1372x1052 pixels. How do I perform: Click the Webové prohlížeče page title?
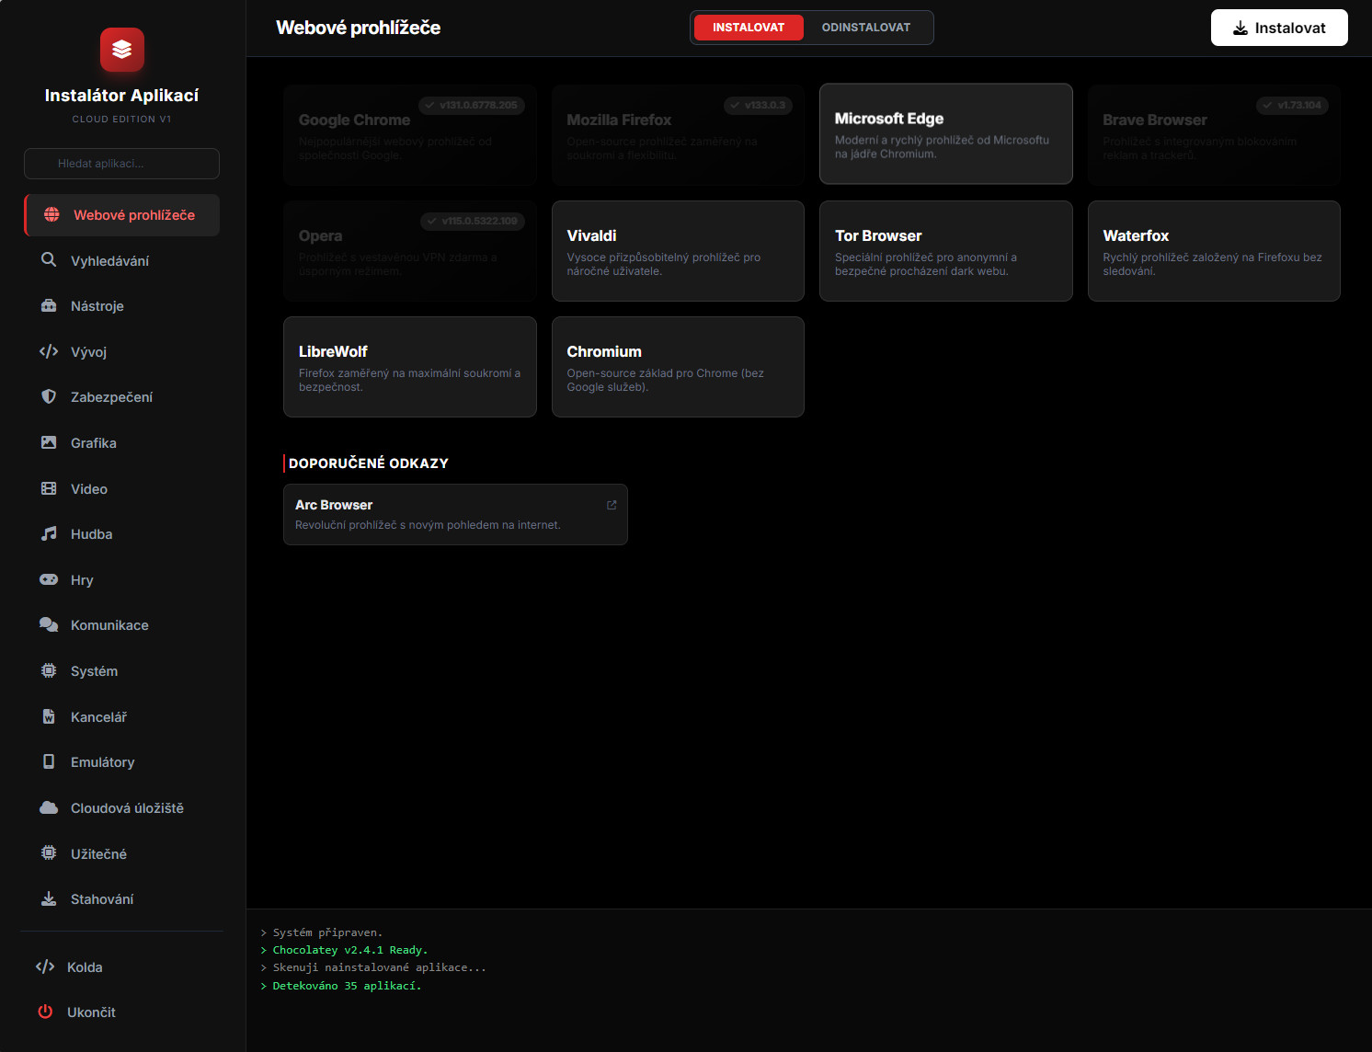[359, 28]
